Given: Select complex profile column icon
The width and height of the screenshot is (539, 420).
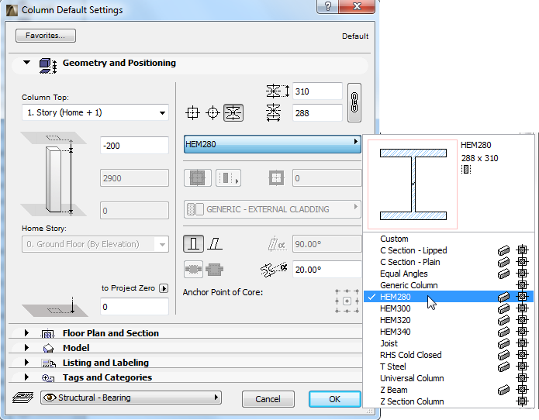Looking at the screenshot, I should (233, 112).
